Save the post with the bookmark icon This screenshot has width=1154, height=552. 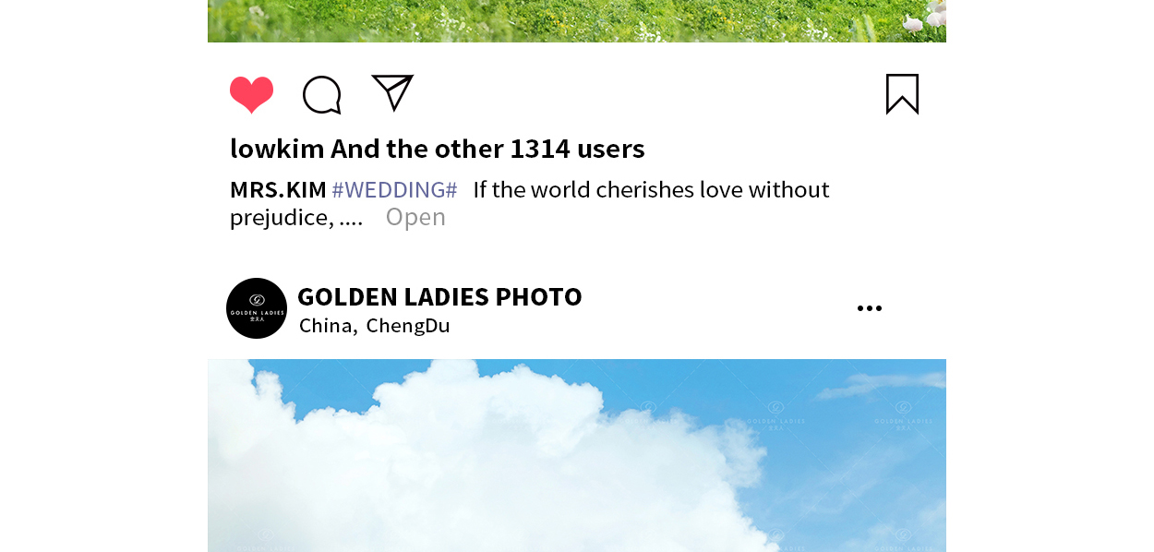coord(902,94)
